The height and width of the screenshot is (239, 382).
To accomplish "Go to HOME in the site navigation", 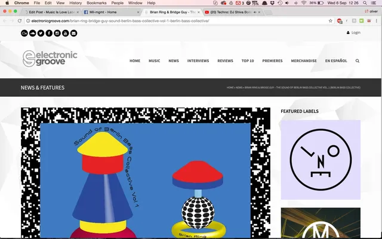I will point(135,61).
